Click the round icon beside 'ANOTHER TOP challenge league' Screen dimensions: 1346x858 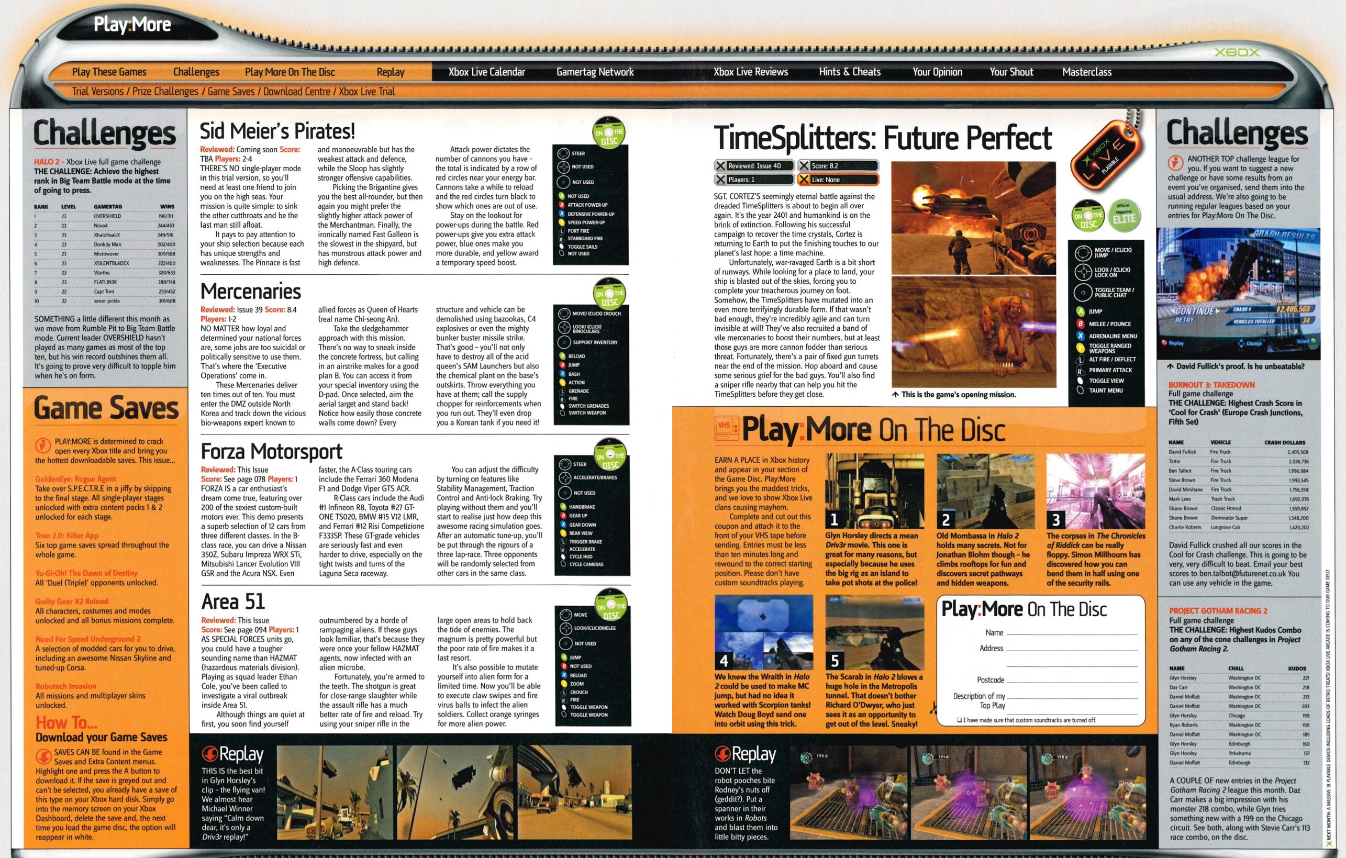pyautogui.click(x=1175, y=163)
